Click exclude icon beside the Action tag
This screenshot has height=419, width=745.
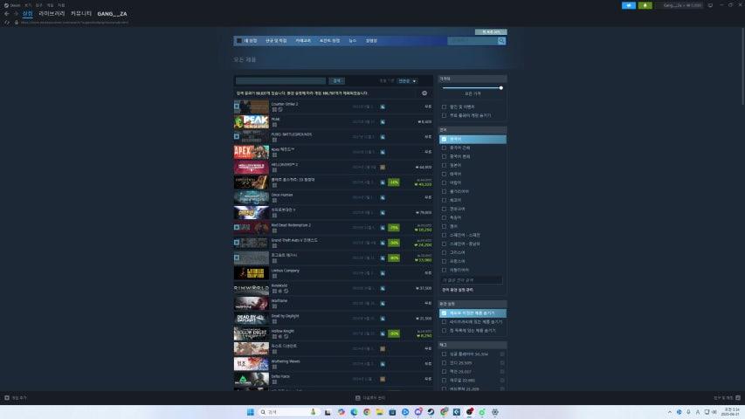pos(502,372)
